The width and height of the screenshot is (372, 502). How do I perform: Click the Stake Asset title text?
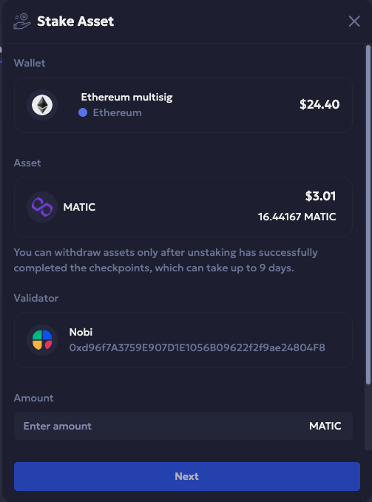click(x=75, y=21)
